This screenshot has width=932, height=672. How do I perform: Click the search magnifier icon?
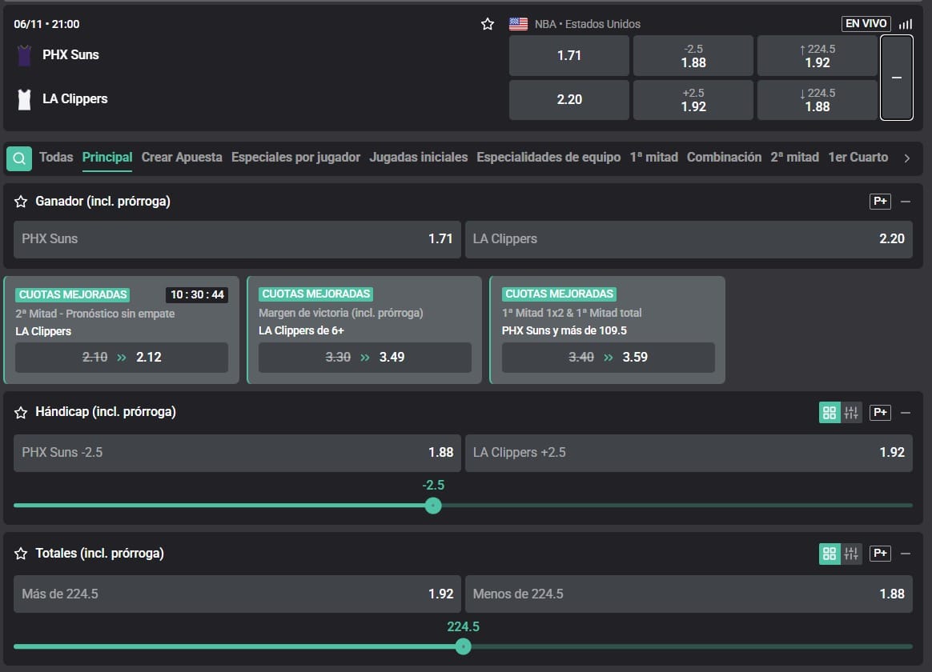(x=18, y=158)
